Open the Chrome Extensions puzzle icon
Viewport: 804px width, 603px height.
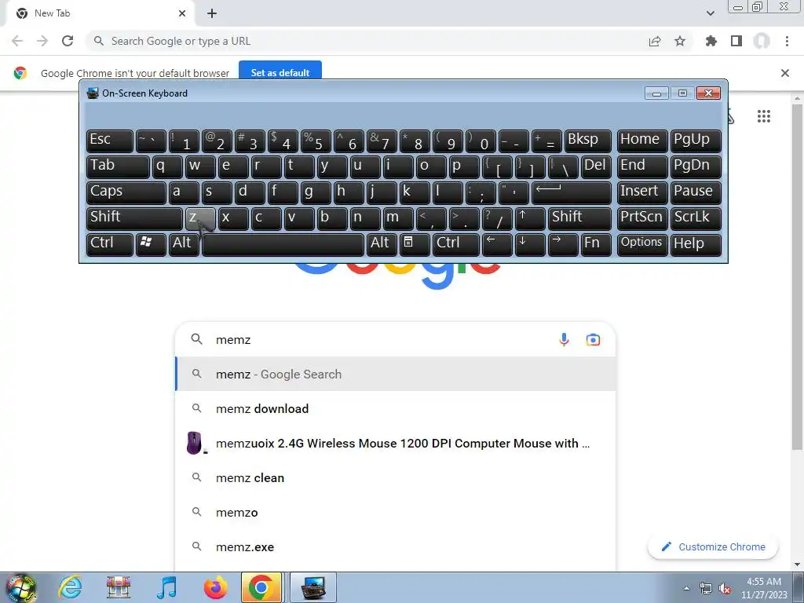tap(711, 41)
